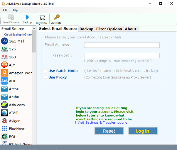Switch to the Filter Options tab
Viewport: 177px width, 150px height.
click(109, 29)
